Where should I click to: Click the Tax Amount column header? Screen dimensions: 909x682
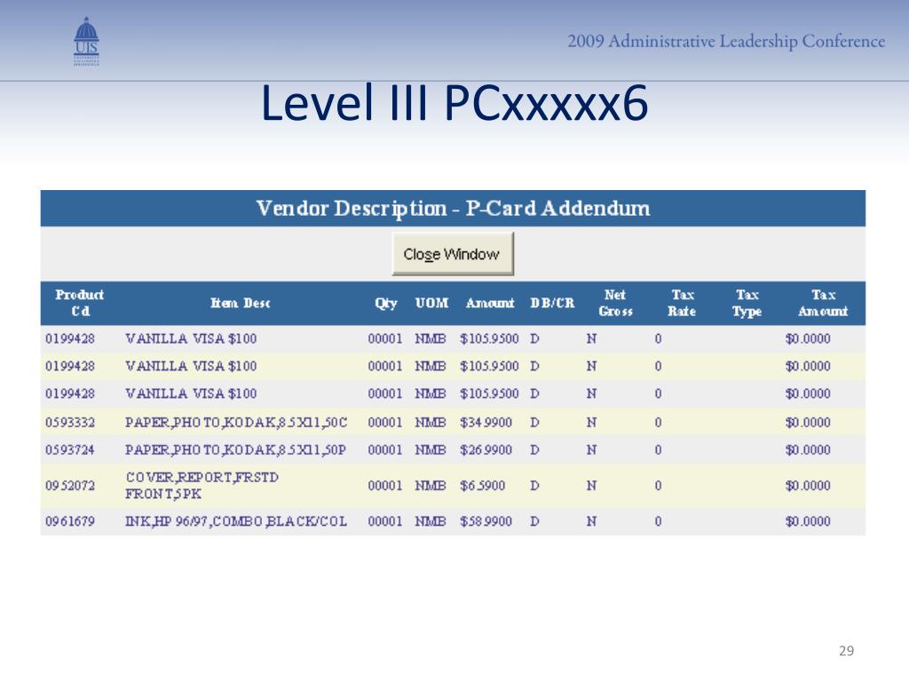823,303
